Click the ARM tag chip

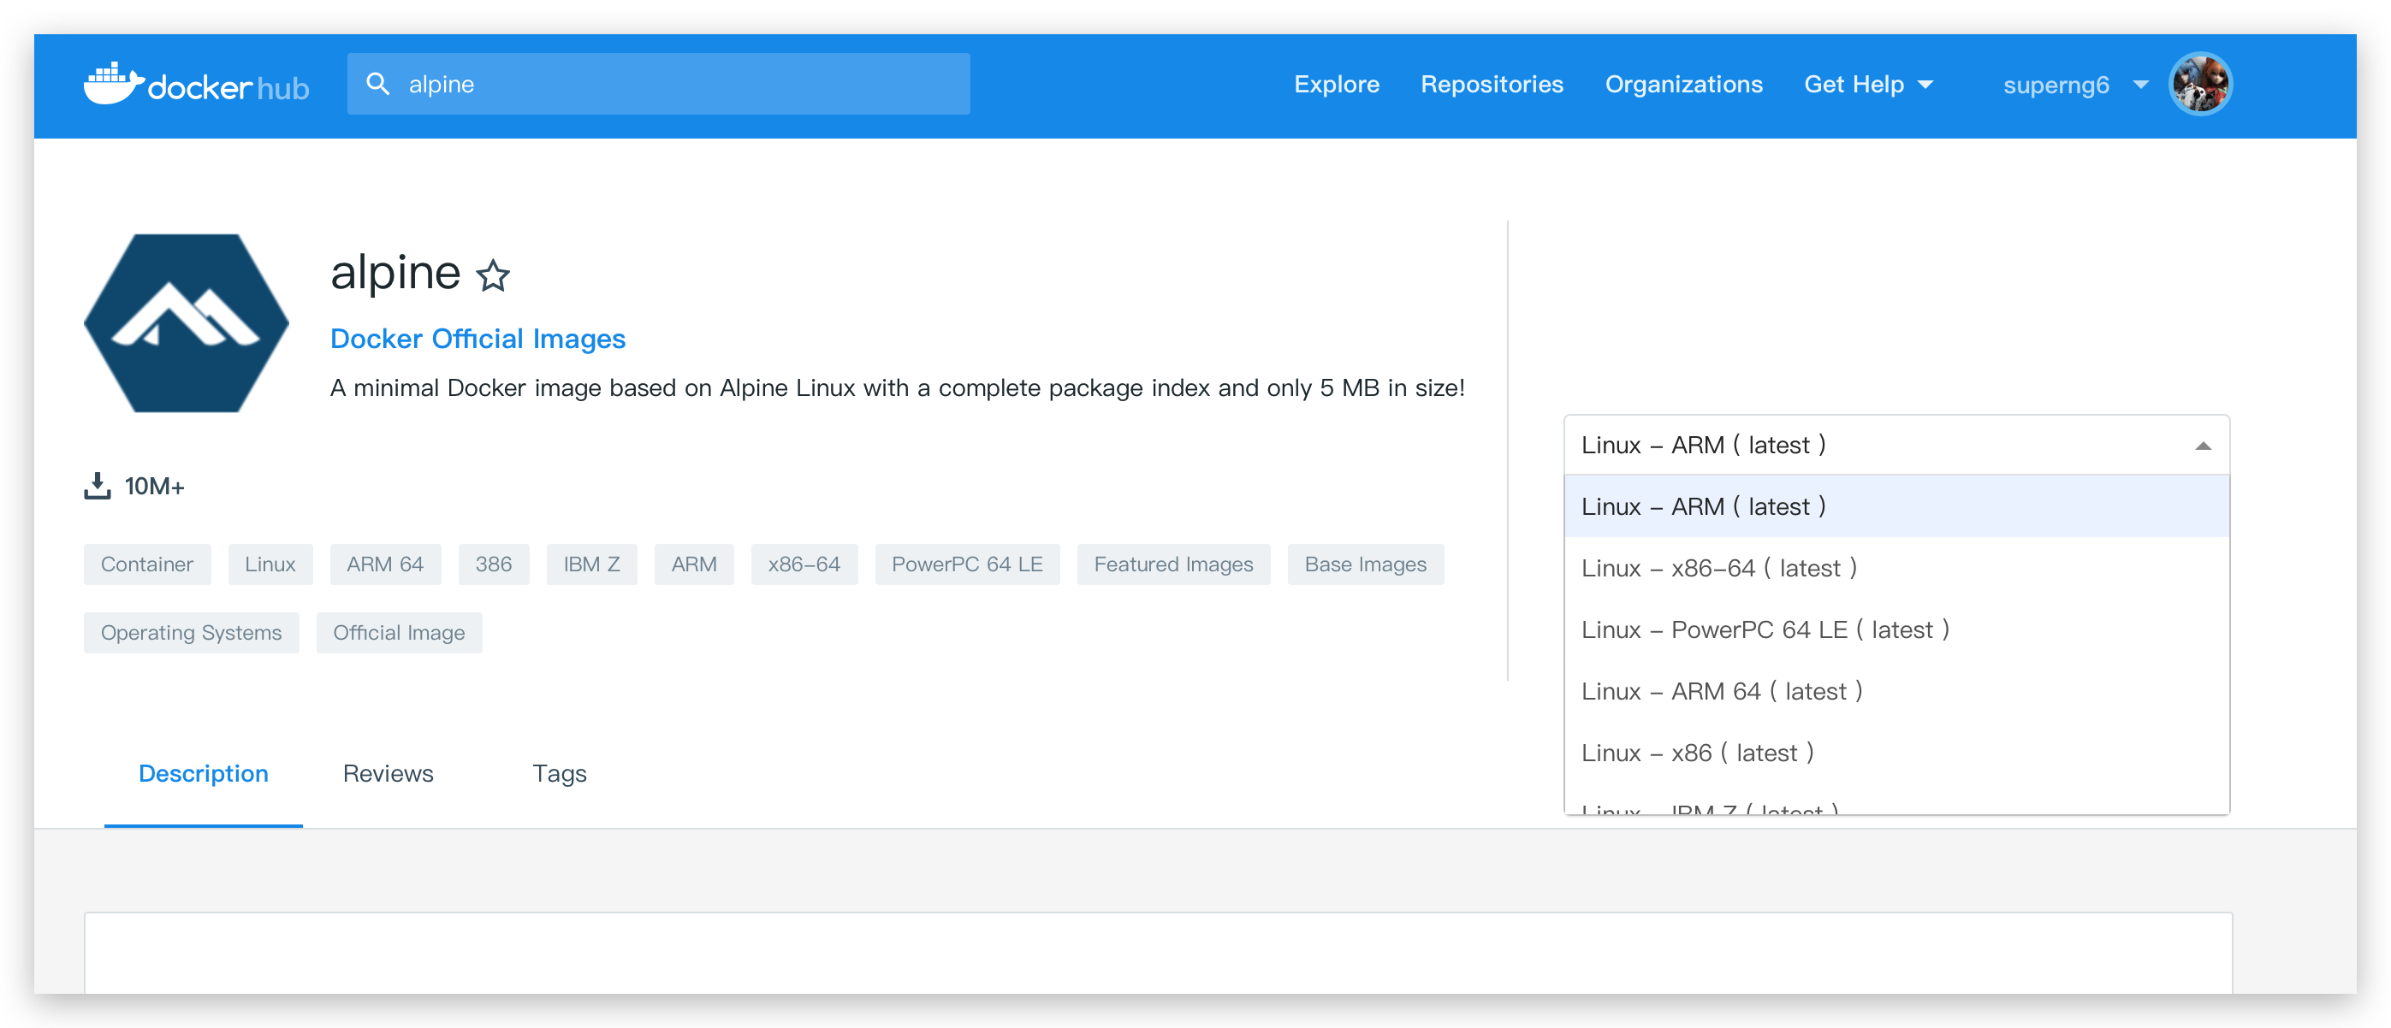click(694, 564)
